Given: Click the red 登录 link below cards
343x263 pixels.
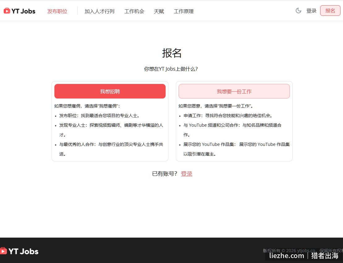Looking at the screenshot, I should [x=187, y=174].
